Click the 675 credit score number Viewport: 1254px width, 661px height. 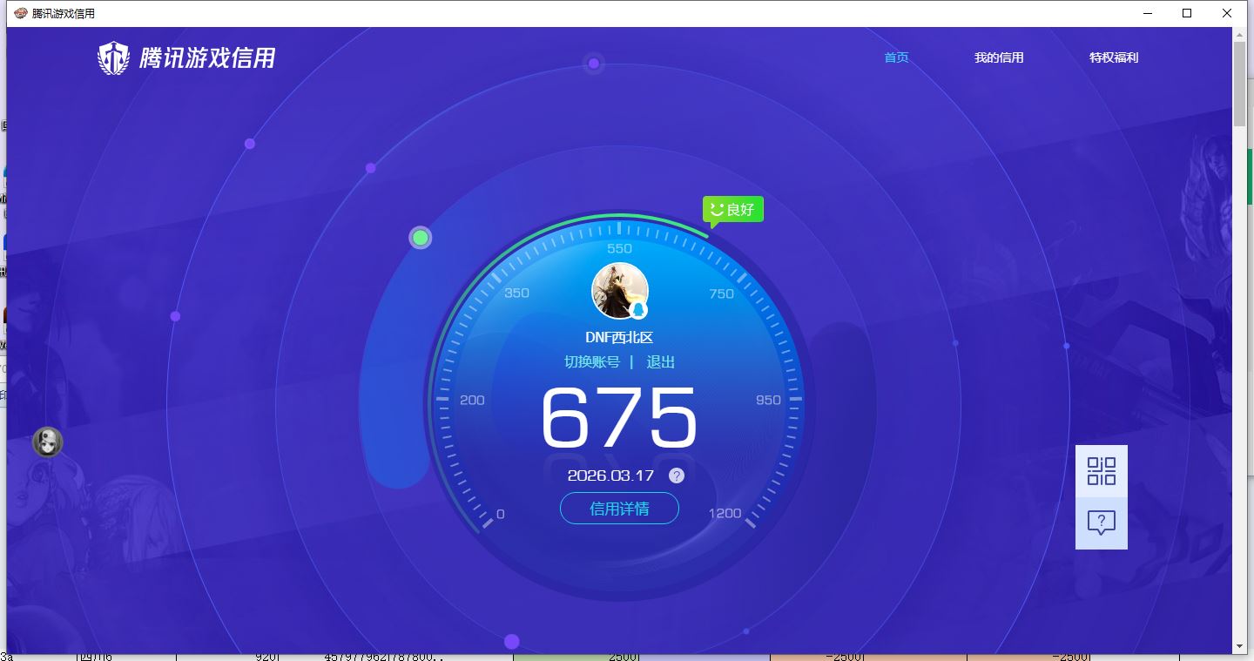click(619, 419)
